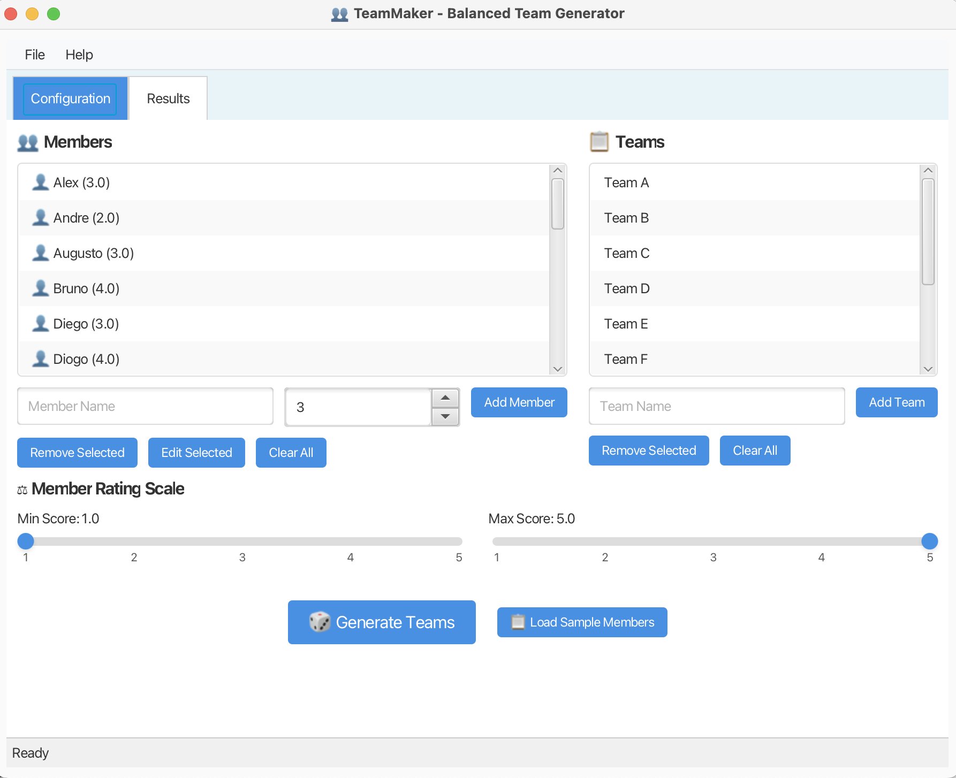Focus the Team Name input field

tap(717, 406)
